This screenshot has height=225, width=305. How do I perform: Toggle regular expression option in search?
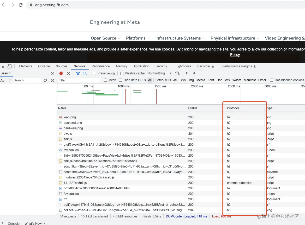click(x=10, y=80)
